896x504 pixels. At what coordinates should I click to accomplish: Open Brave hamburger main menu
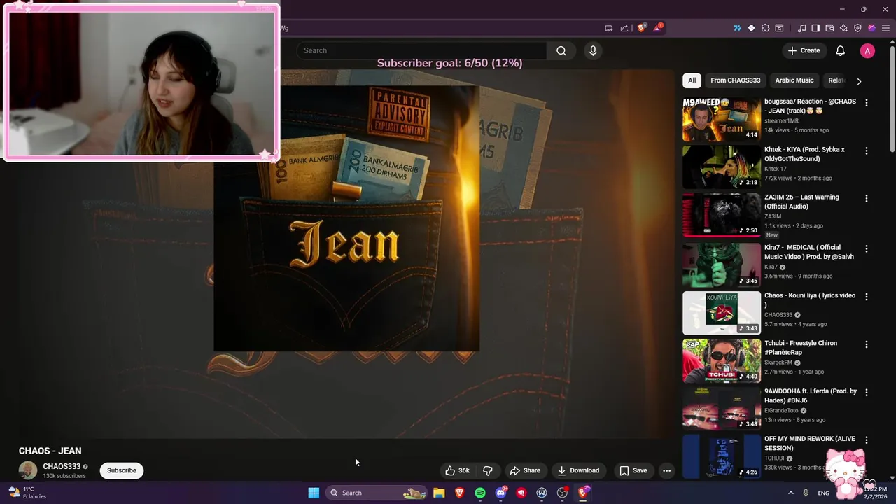coord(885,28)
